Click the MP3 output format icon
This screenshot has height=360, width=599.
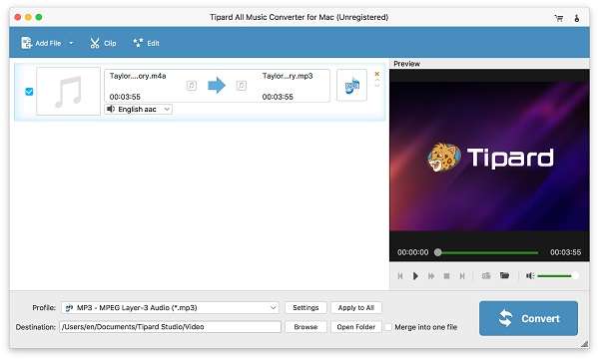pos(351,86)
